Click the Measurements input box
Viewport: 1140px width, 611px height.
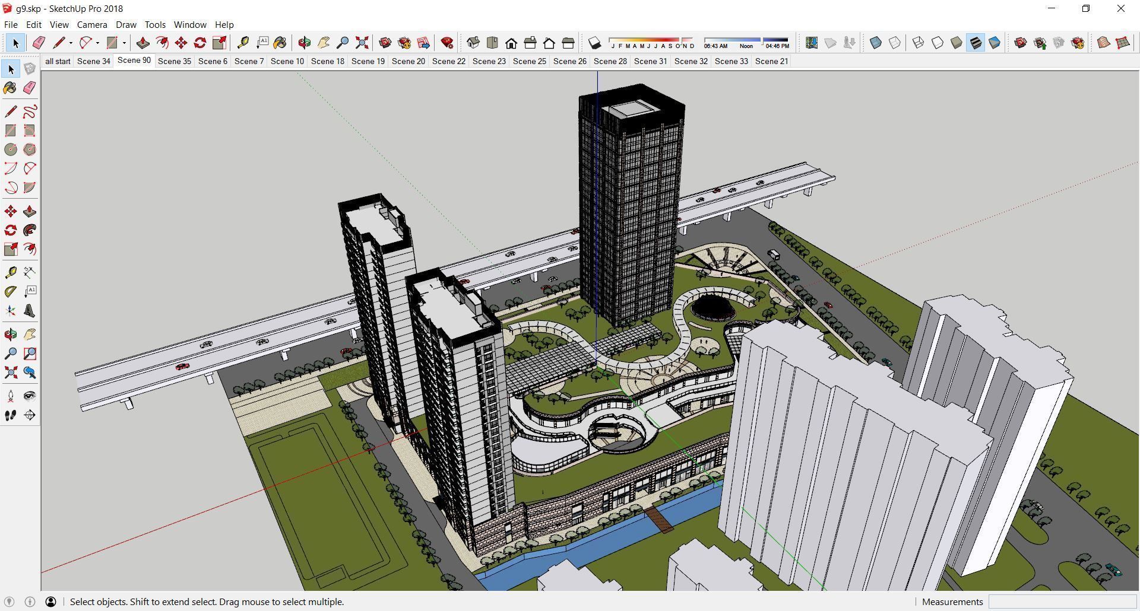click(1062, 602)
